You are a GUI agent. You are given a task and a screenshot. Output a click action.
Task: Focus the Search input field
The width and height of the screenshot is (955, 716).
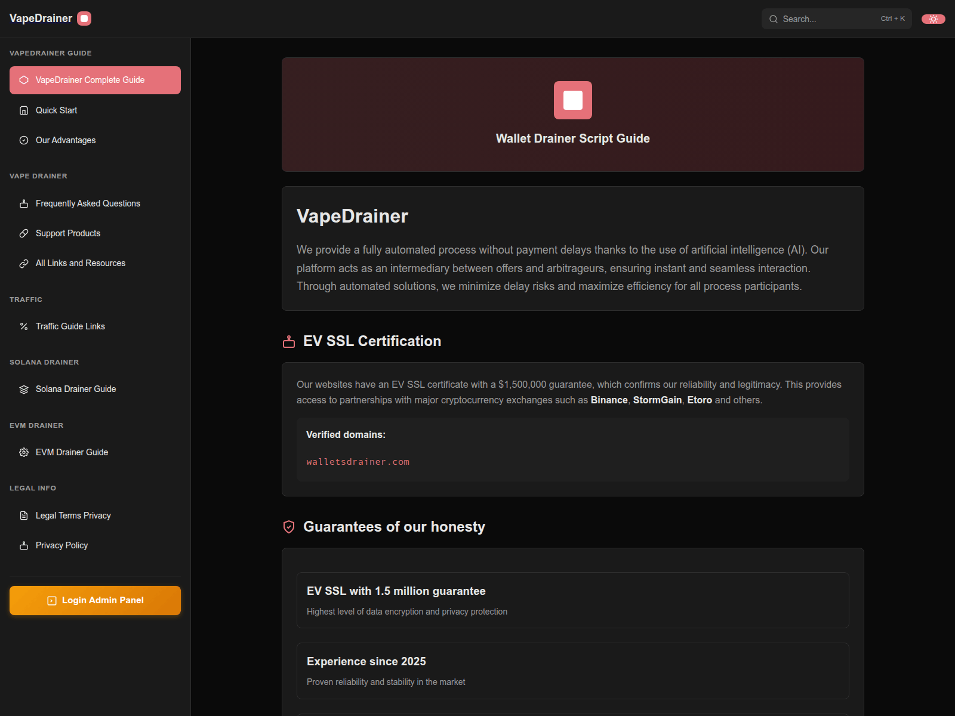click(x=836, y=19)
